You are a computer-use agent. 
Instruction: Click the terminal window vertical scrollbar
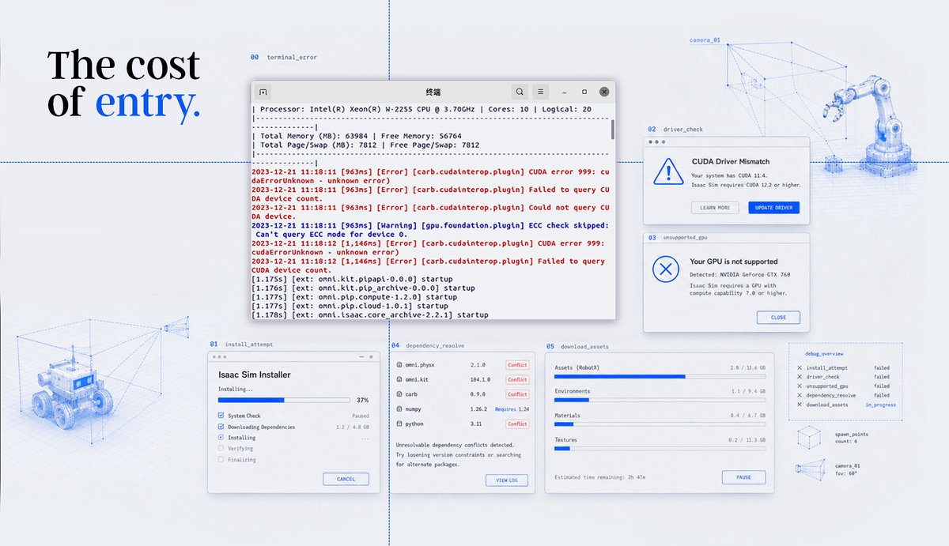point(612,130)
